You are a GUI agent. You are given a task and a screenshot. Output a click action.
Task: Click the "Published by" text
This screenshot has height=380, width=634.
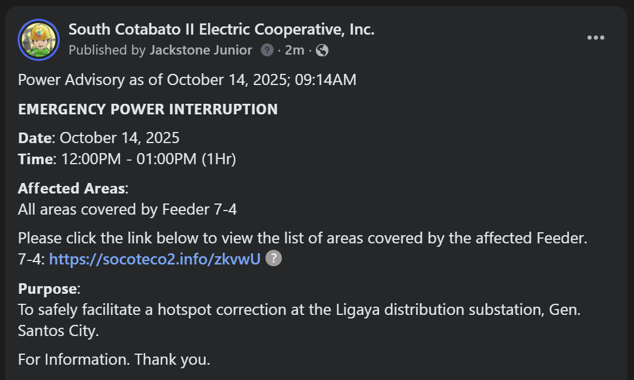pyautogui.click(x=107, y=50)
